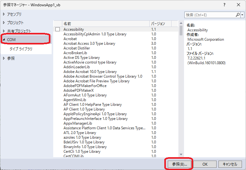The height and width of the screenshot is (170, 246).
Task: Select Active DS Type Library
Action: tap(82, 58)
